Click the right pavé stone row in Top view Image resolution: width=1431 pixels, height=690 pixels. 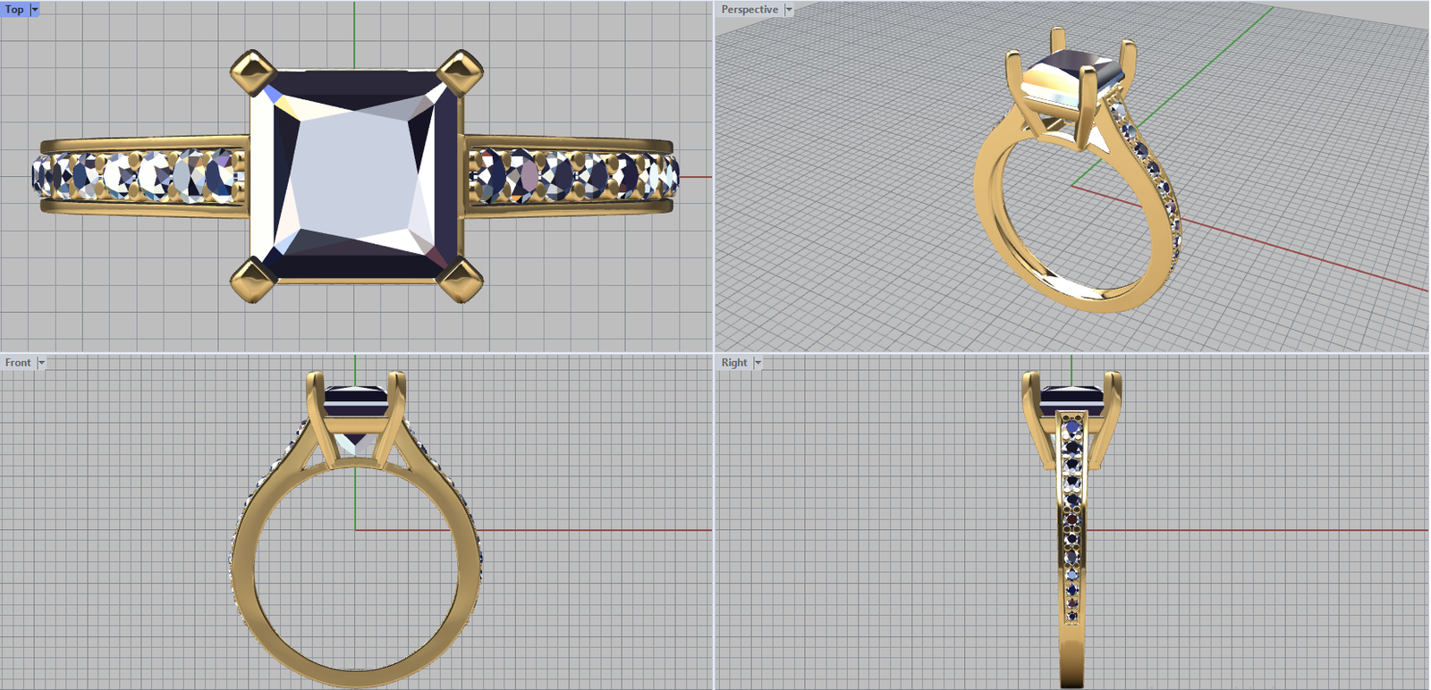(572, 174)
